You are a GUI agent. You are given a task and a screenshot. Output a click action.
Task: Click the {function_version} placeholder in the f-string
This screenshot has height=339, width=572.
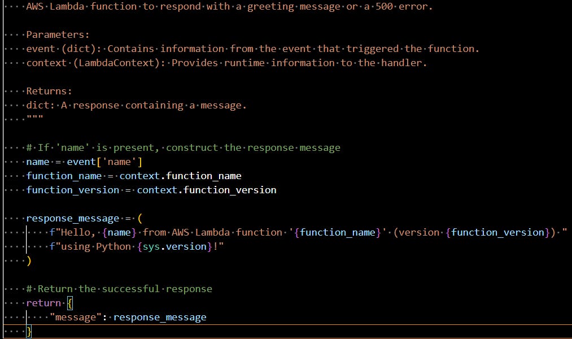point(497,232)
